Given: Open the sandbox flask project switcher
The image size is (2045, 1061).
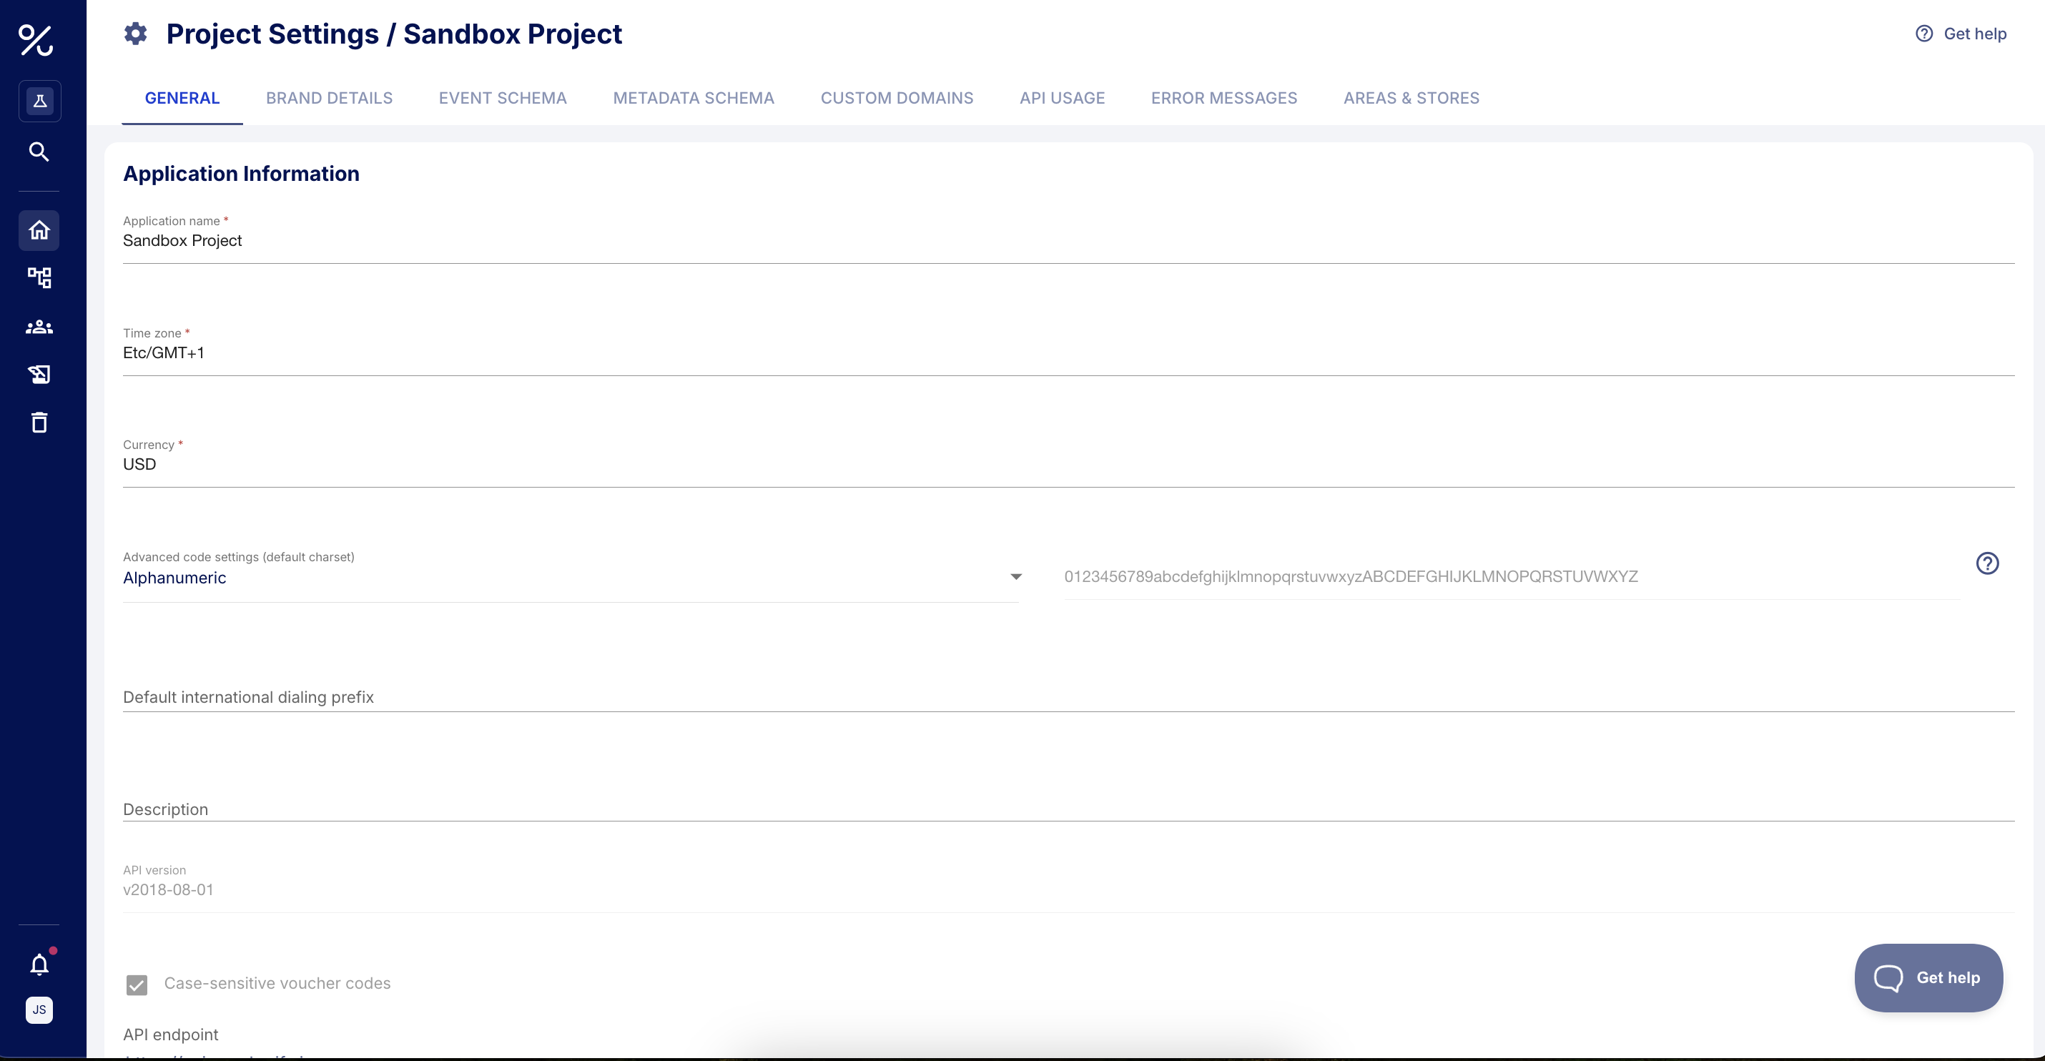Looking at the screenshot, I should pyautogui.click(x=39, y=101).
